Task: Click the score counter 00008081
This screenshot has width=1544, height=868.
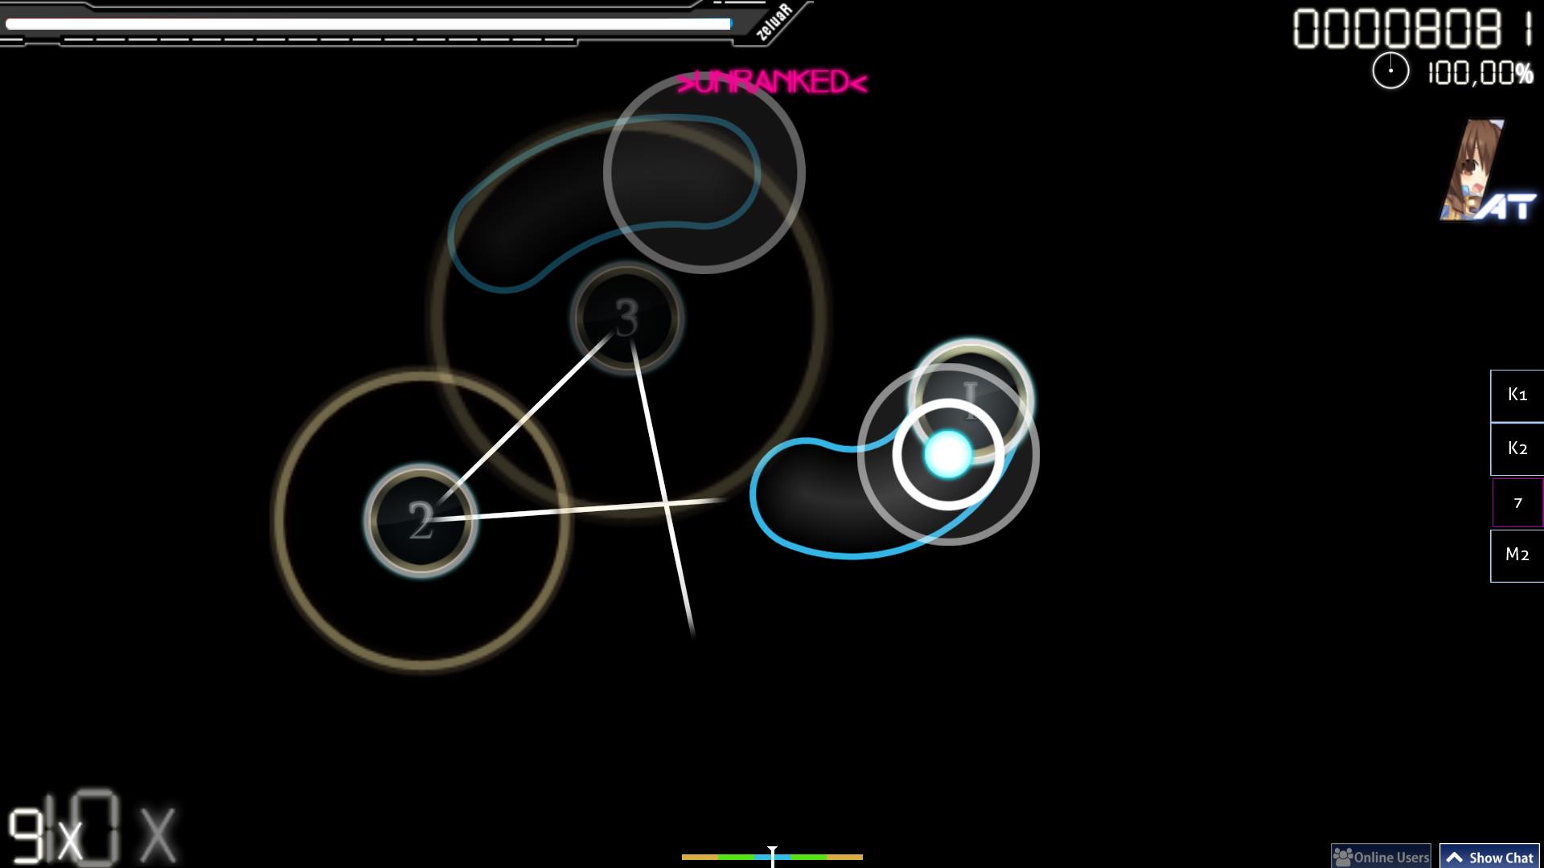Action: [1413, 29]
